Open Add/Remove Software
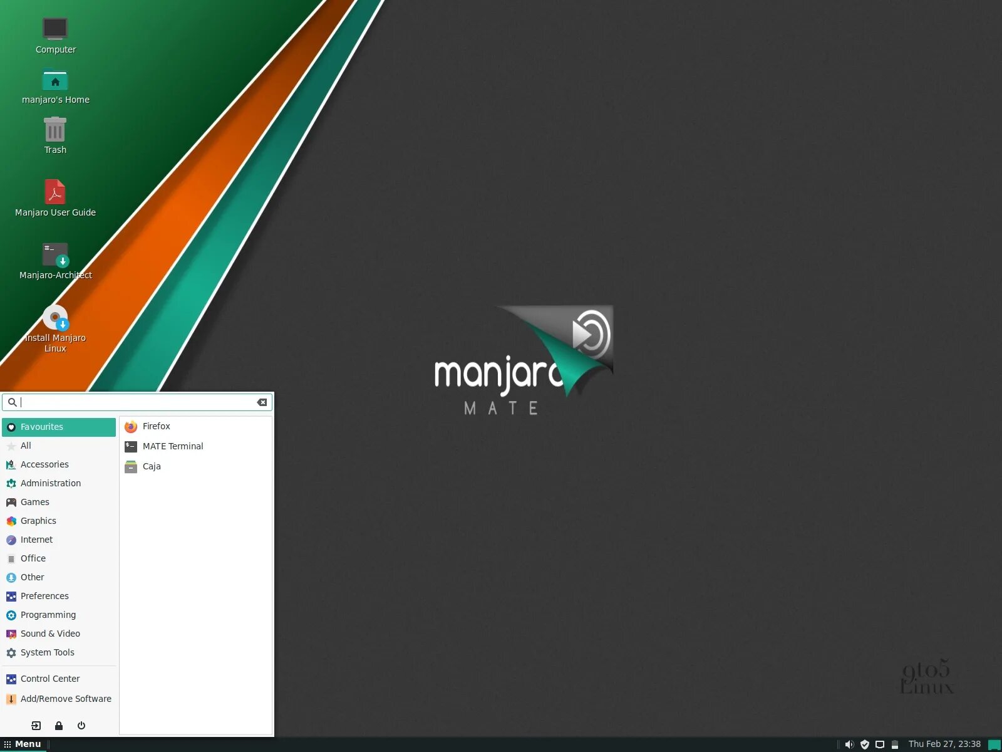Screen dimensions: 1002x752 click(x=59, y=699)
